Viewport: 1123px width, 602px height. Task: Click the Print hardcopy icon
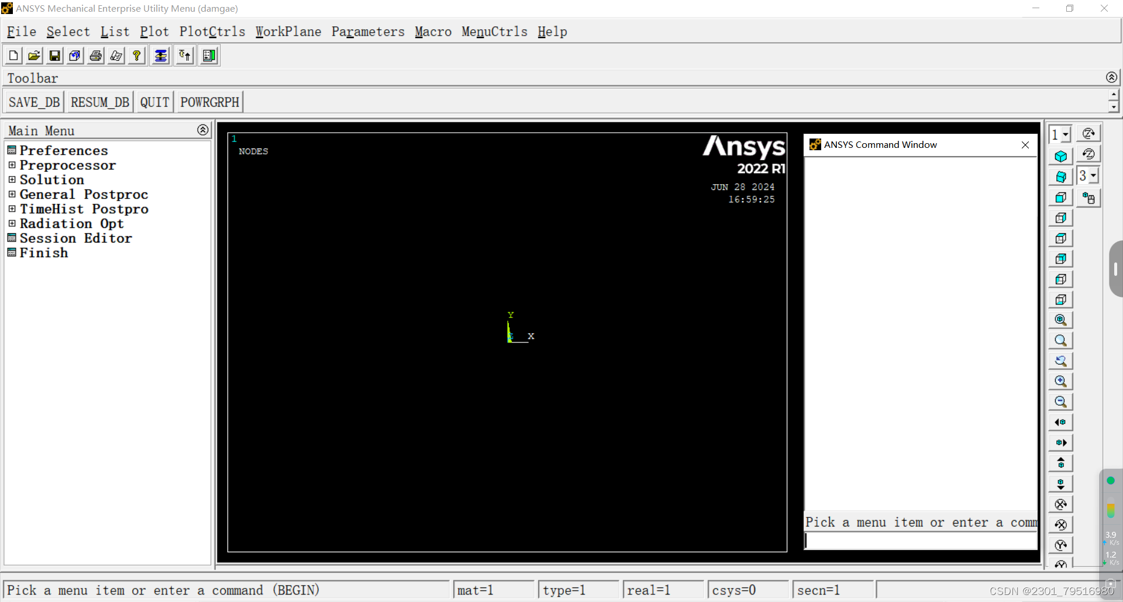pyautogui.click(x=95, y=56)
